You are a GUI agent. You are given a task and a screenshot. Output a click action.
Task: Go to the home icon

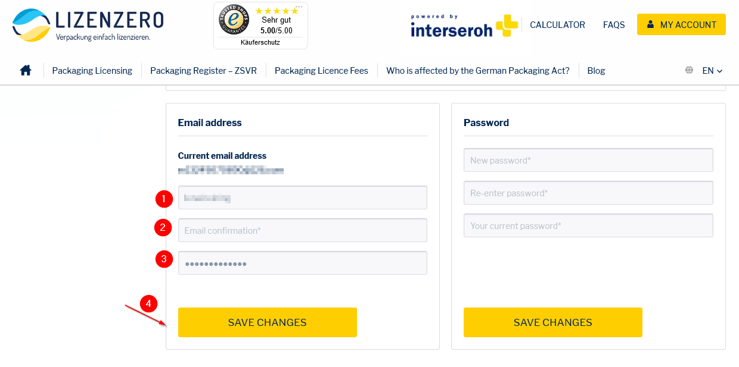click(26, 70)
